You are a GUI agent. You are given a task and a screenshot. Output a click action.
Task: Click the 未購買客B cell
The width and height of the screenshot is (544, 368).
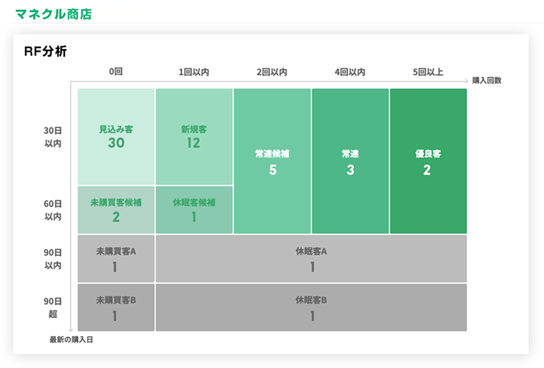116,307
